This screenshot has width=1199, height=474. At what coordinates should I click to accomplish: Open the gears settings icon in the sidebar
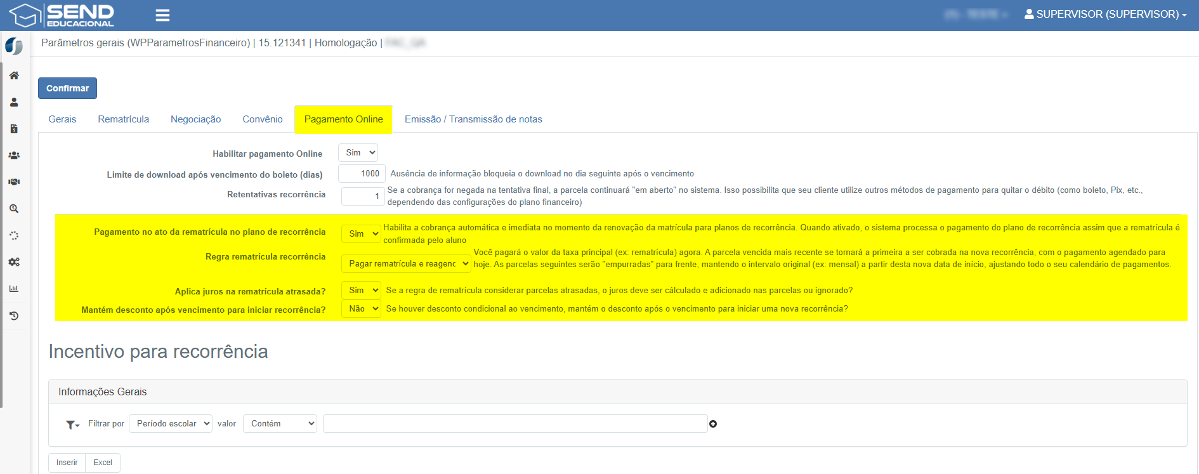click(14, 262)
